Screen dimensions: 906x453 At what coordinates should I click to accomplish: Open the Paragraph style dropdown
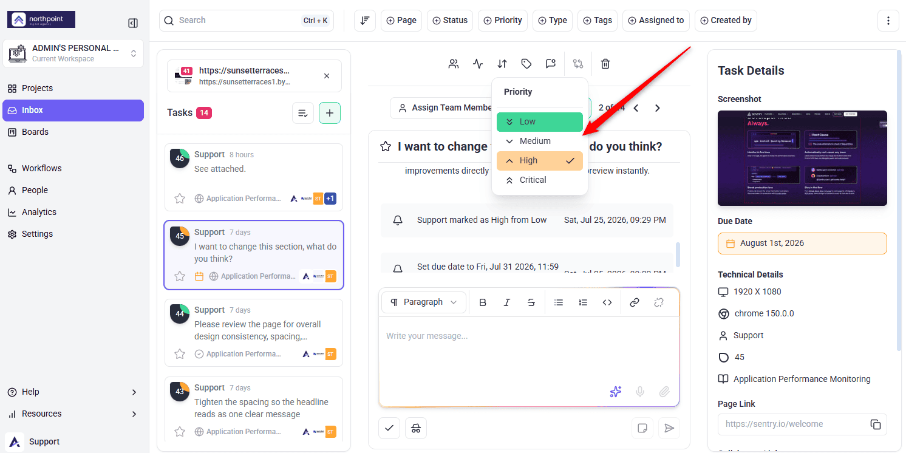click(424, 302)
